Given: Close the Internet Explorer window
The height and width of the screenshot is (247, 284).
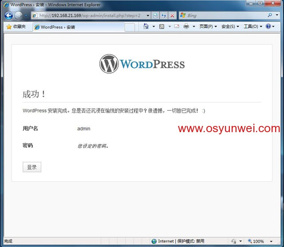Looking at the screenshot, I should pyautogui.click(x=273, y=3).
